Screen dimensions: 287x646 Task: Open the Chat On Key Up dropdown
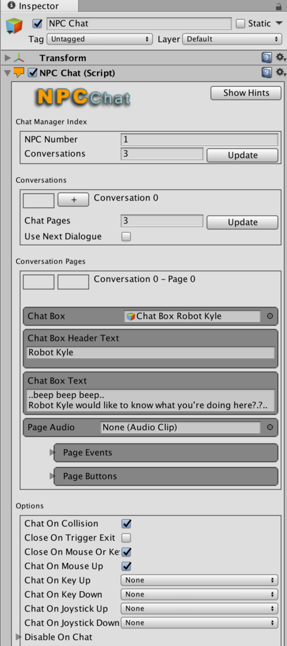point(199,580)
